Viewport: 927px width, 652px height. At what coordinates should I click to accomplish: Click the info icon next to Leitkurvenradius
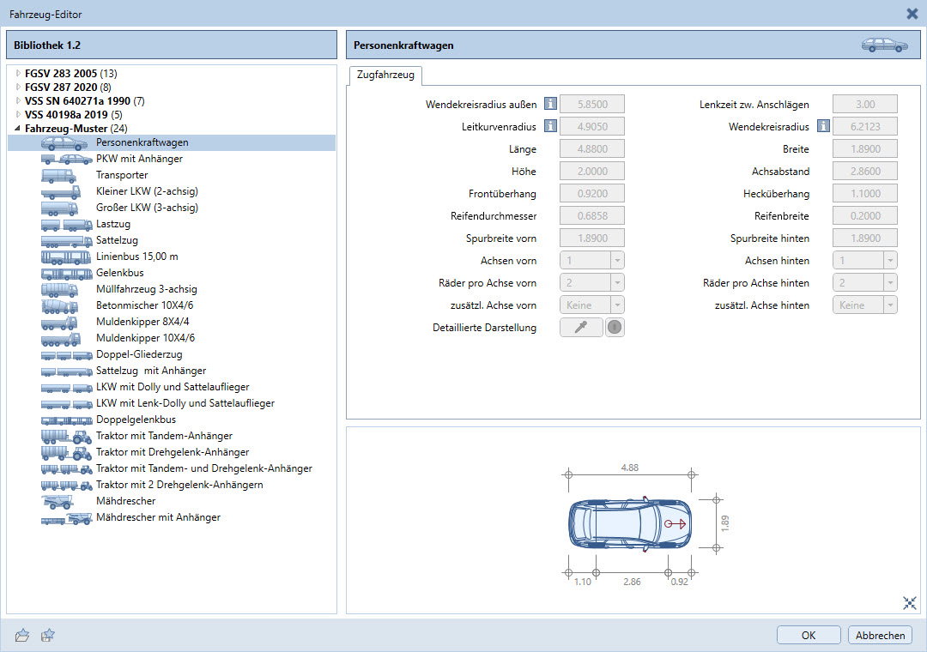(x=550, y=126)
